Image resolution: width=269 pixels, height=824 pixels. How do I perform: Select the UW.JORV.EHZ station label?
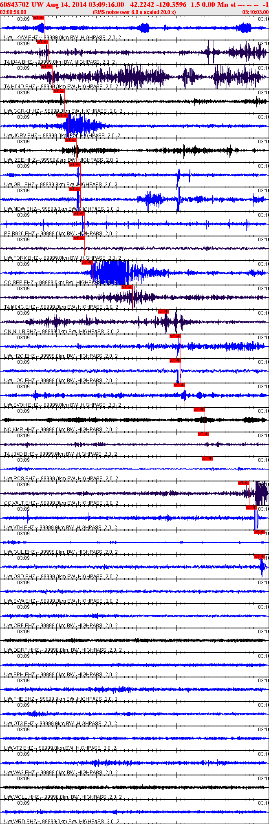[x=21, y=136]
